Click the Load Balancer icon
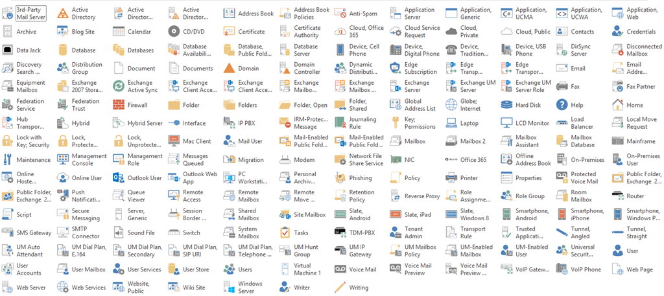This screenshot has width=664, height=296. pos(562,123)
